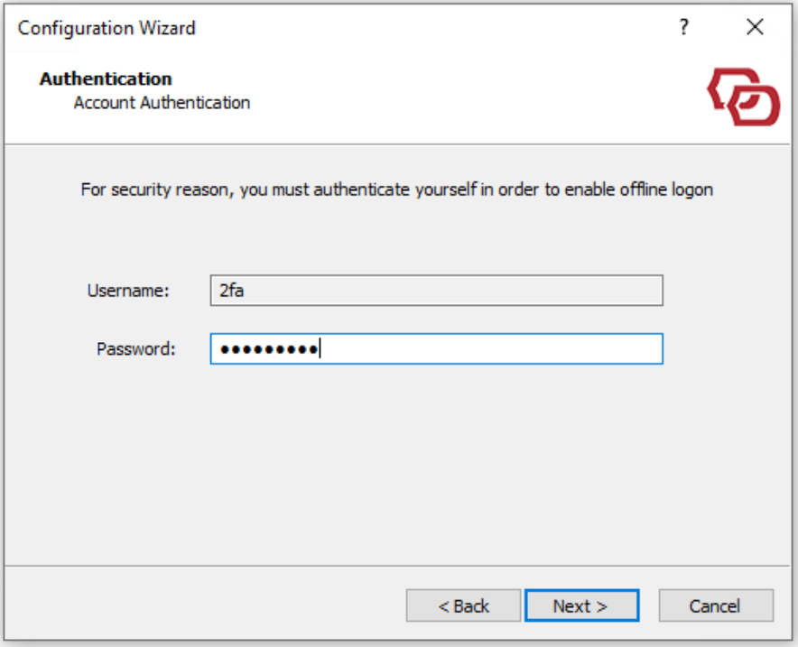Click the bold Authentication heading
The image size is (798, 647).
106,79
